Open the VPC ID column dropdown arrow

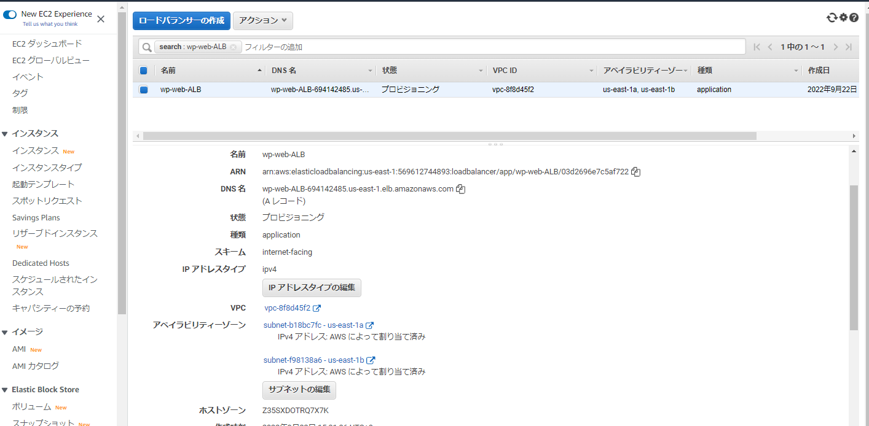[591, 71]
